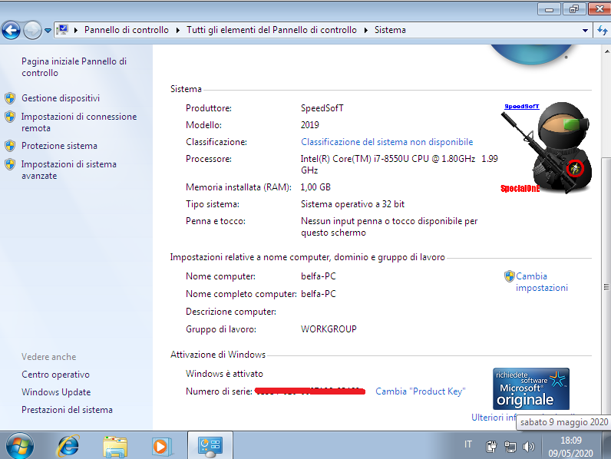
Task: Click shield icon beside Gestione dispositivi
Action: click(10, 98)
